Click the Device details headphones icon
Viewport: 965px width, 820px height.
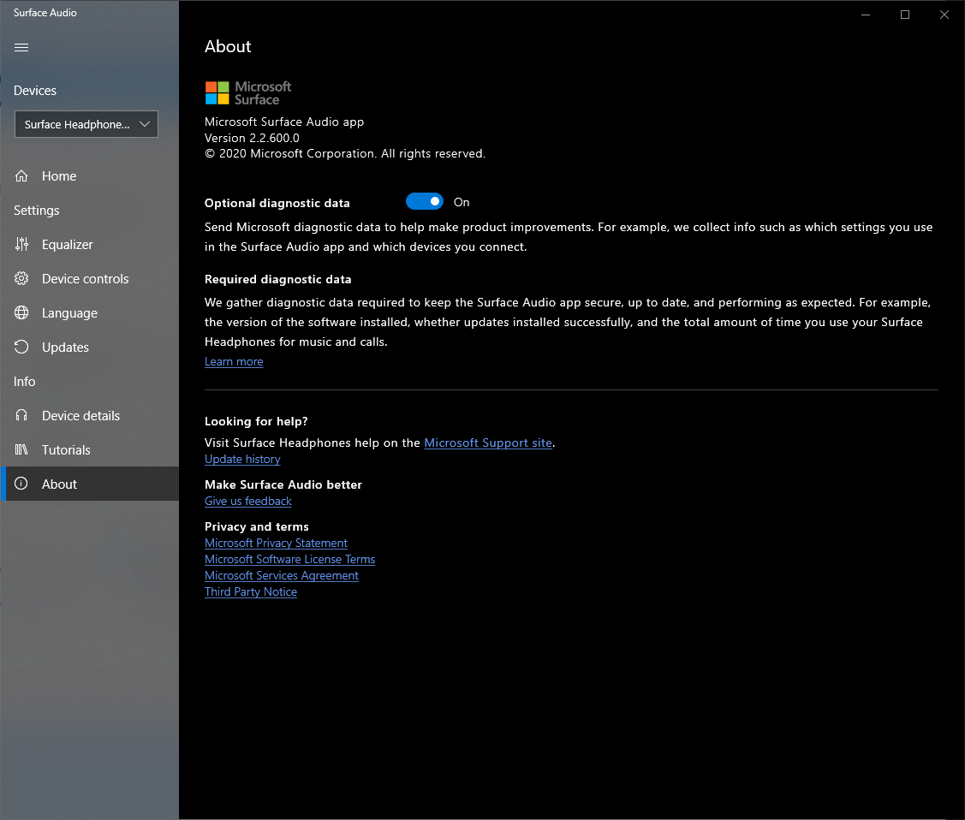(x=21, y=416)
